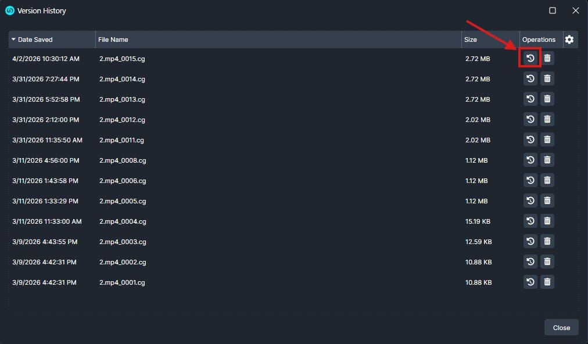Restore version 2.mp4_0015.cg
The image size is (588, 344).
[530, 58]
